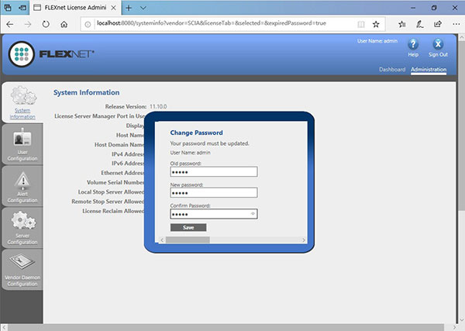465x331 pixels.
Task: Refresh the current browser page
Action: pos(46,24)
